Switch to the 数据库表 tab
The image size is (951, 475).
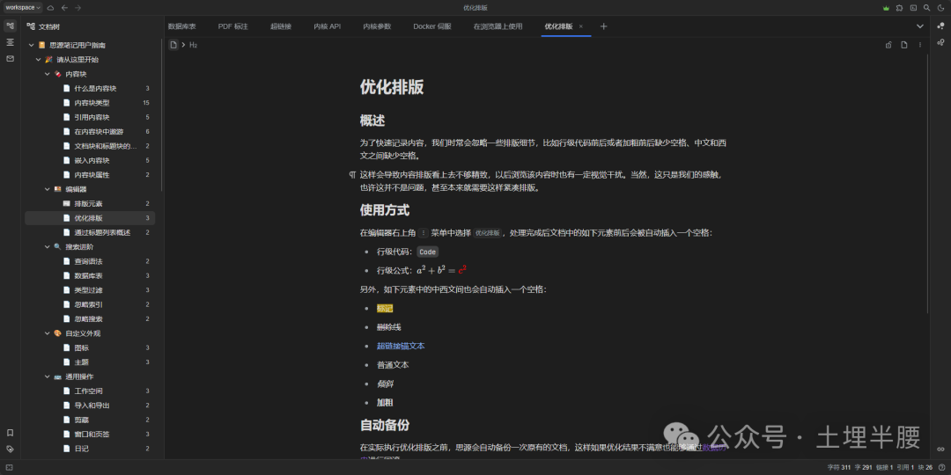[x=182, y=26]
